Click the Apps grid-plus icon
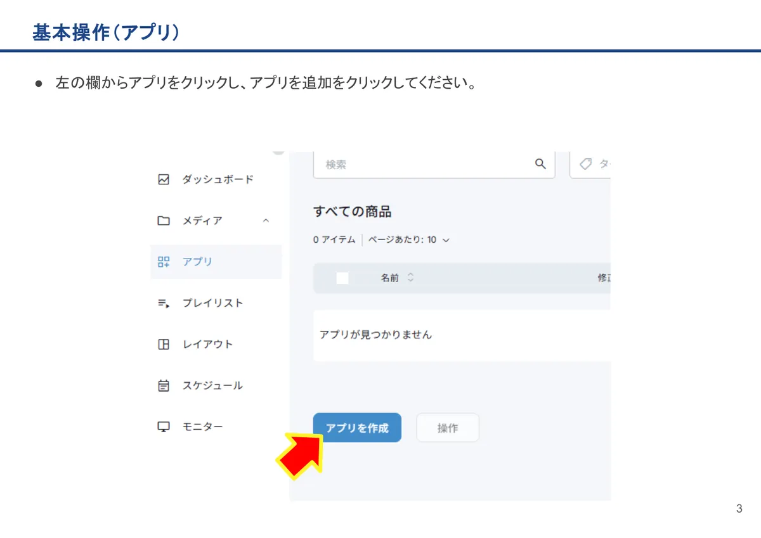 coord(164,262)
